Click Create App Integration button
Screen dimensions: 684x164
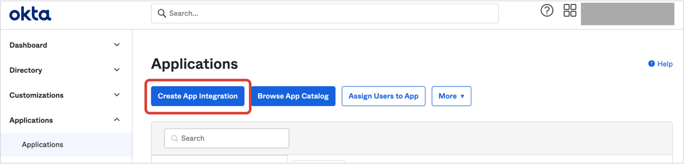[198, 96]
